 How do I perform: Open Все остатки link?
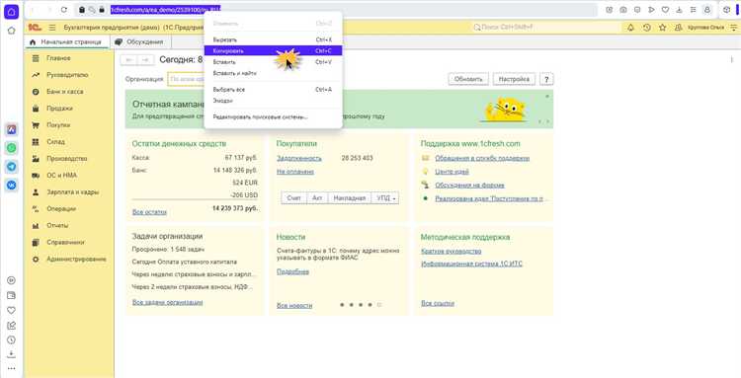tap(149, 212)
